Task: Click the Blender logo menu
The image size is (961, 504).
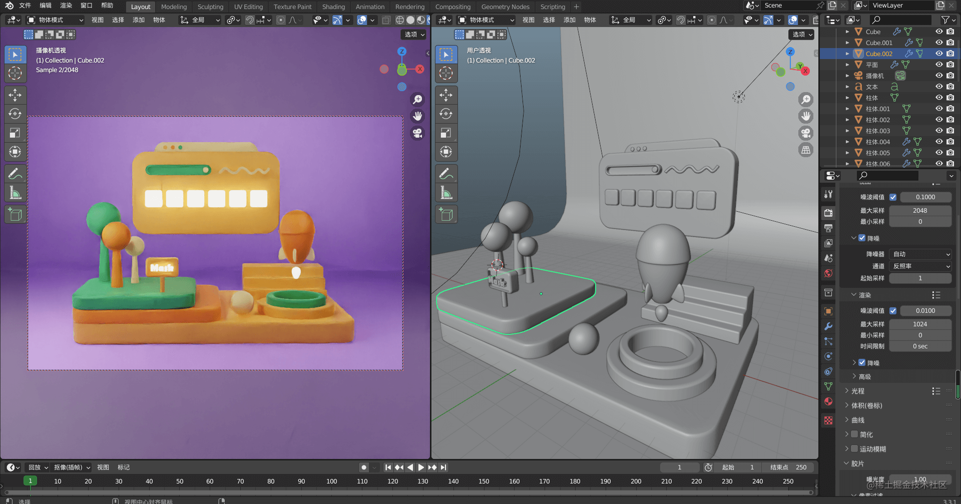Action: (x=9, y=6)
